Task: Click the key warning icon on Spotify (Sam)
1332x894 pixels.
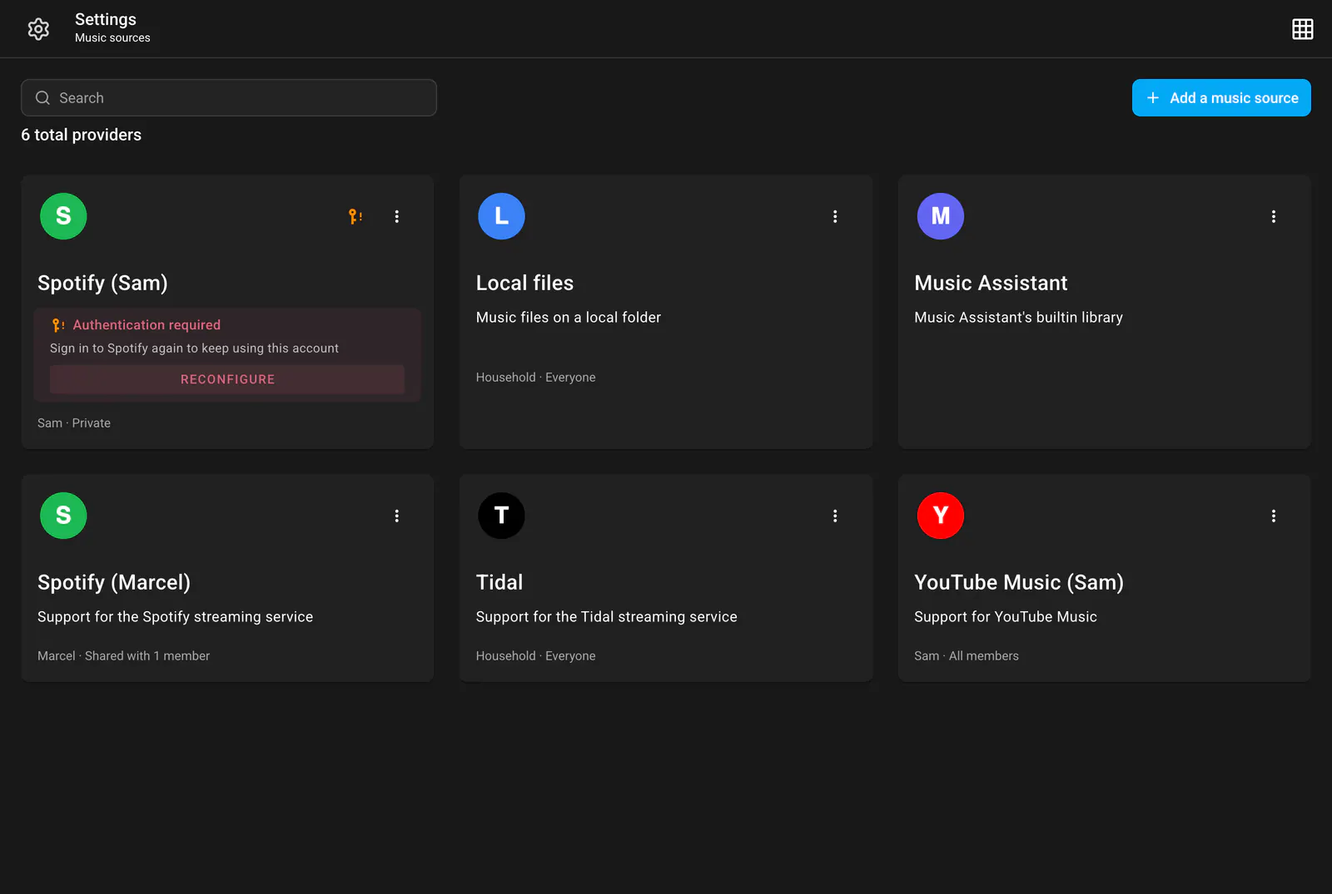Action: coord(355,216)
